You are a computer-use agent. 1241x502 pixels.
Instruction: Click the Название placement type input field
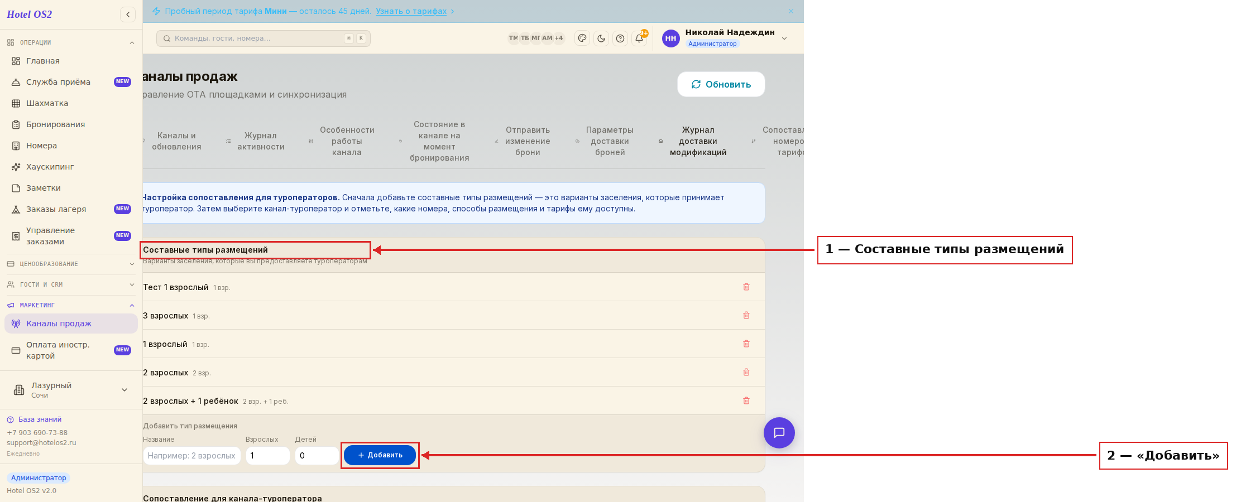[192, 456]
